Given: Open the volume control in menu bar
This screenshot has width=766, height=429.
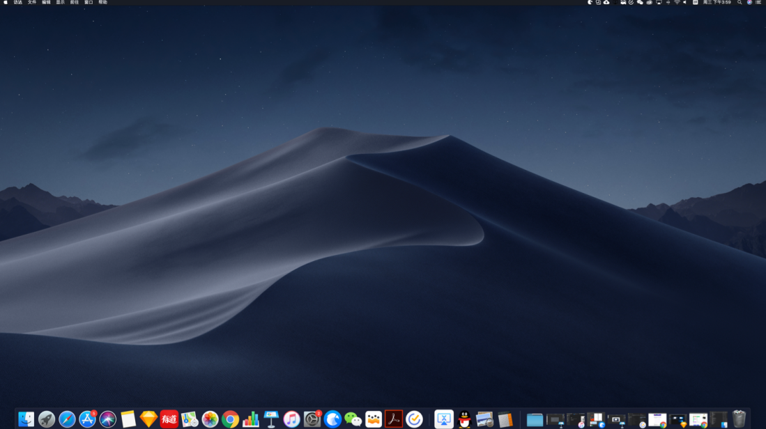Looking at the screenshot, I should [685, 3].
